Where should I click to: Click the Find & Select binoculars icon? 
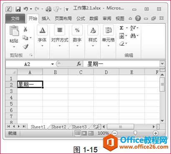133,36
